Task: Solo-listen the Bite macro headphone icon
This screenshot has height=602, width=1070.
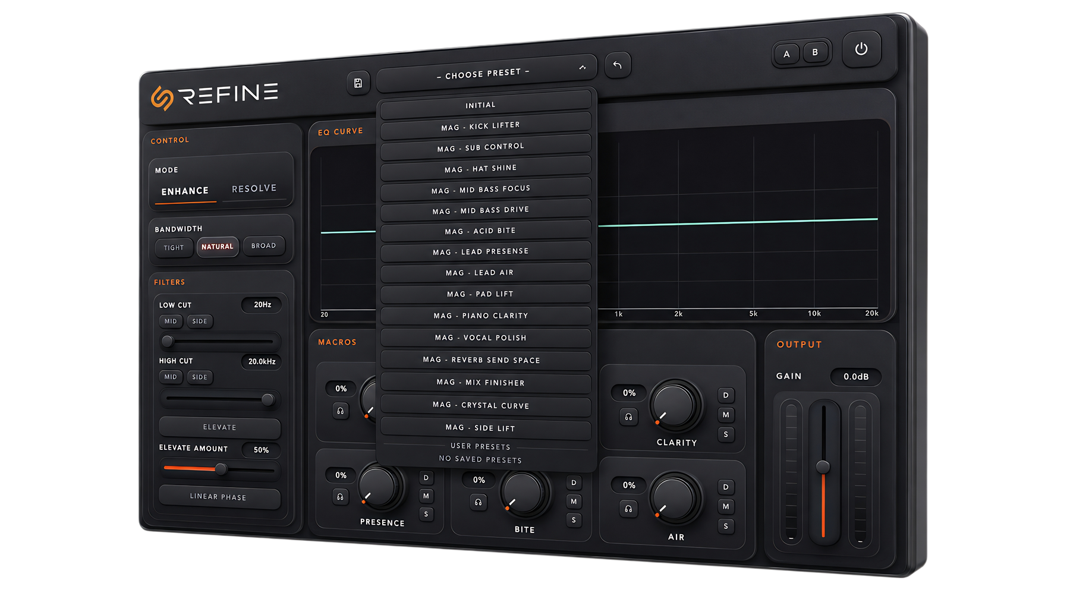Action: (478, 502)
